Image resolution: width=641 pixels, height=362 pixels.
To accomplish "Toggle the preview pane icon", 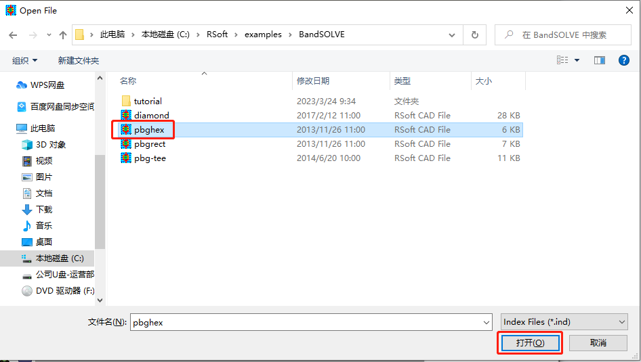I will point(599,60).
